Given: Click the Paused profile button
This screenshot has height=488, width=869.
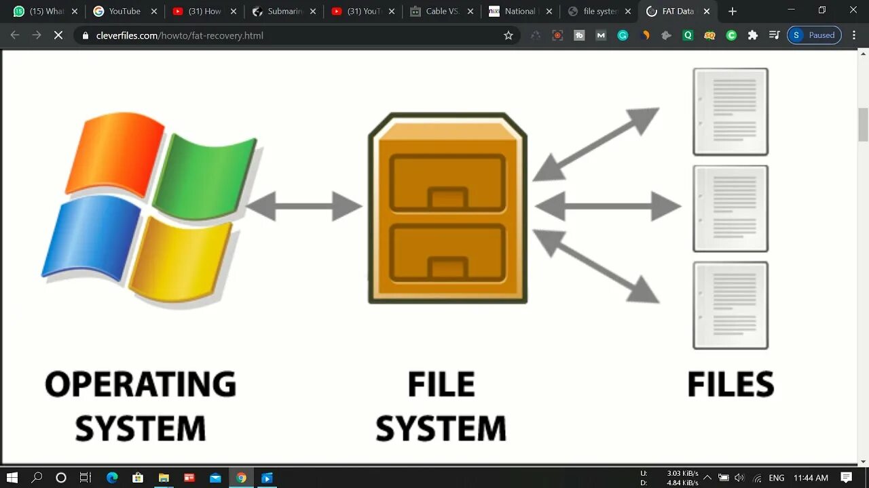Looking at the screenshot, I should click(x=814, y=35).
